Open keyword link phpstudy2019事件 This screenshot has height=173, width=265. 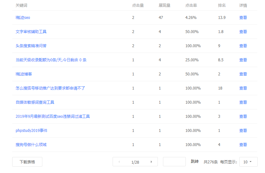[31, 131]
